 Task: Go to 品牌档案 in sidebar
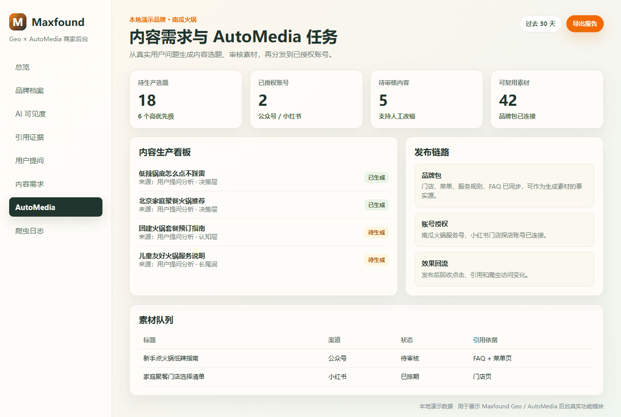(55, 91)
